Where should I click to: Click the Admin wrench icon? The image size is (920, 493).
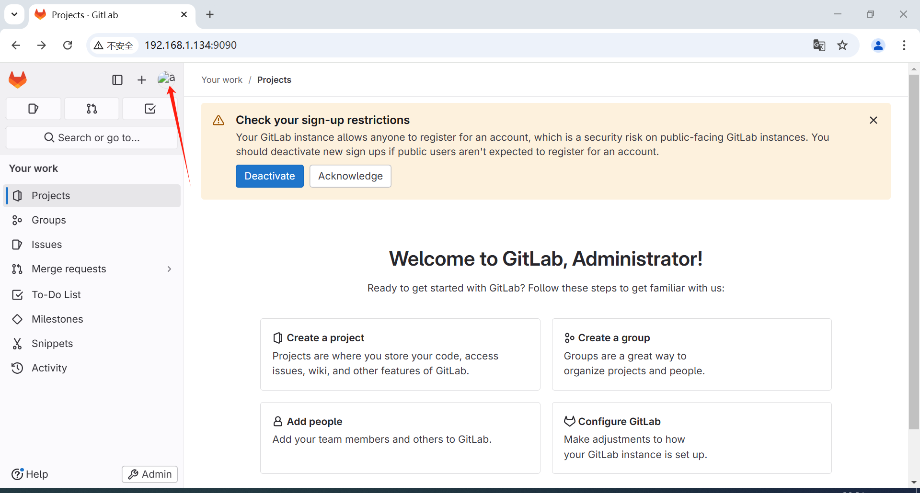(x=133, y=474)
